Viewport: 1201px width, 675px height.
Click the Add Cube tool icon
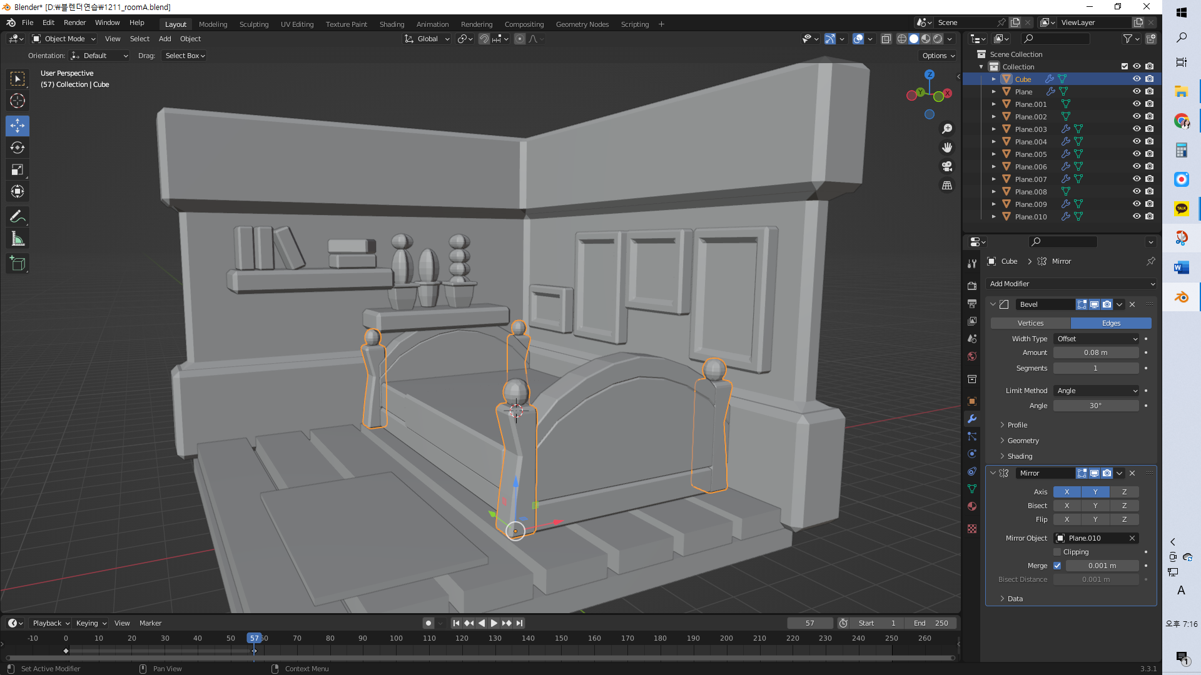tap(18, 264)
